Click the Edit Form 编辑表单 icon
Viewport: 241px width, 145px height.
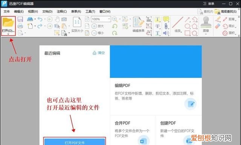[x=139, y=22]
